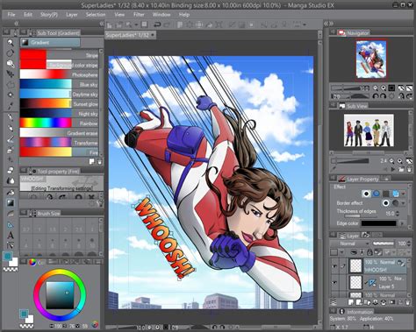The image size is (416, 332).
Task: Rotate left in the Navigator panel
Action: (376, 95)
